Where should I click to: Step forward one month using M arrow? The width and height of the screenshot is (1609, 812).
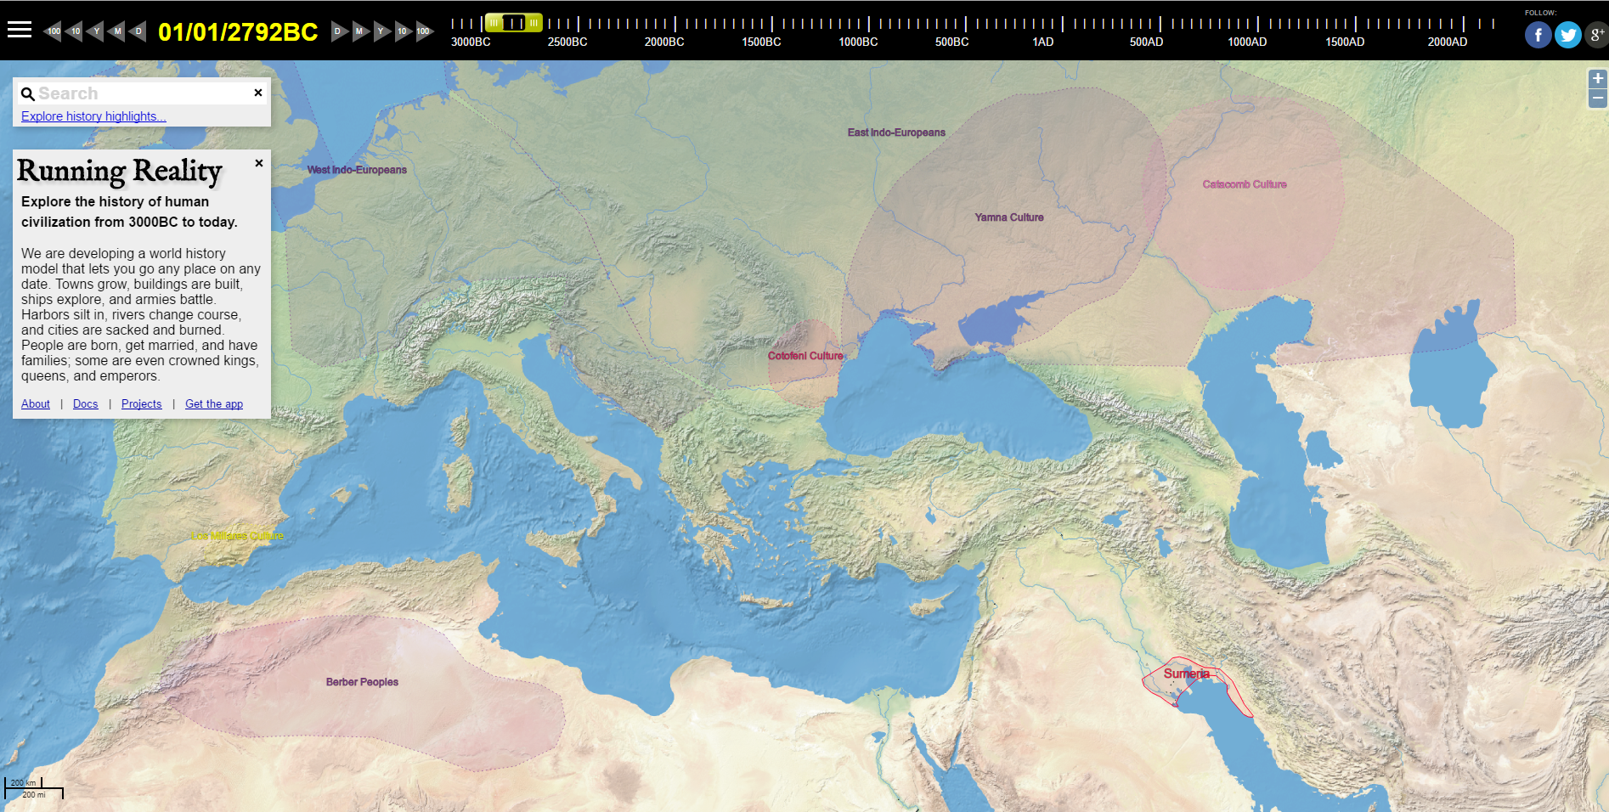pos(360,31)
